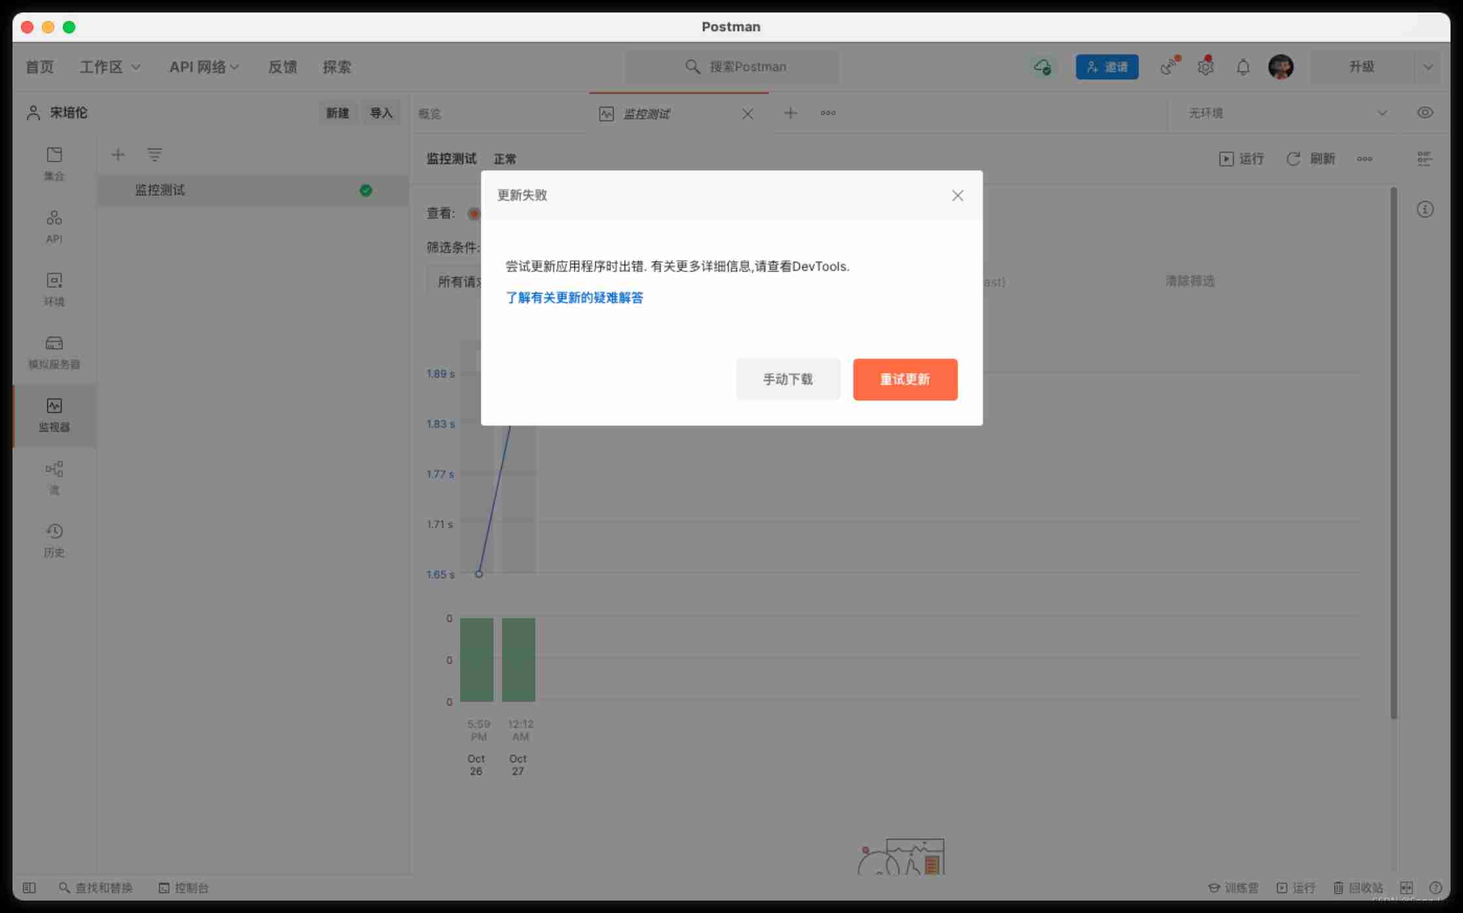Click 清除筛选 link
Screen dimensions: 1463x913
[1190, 281]
